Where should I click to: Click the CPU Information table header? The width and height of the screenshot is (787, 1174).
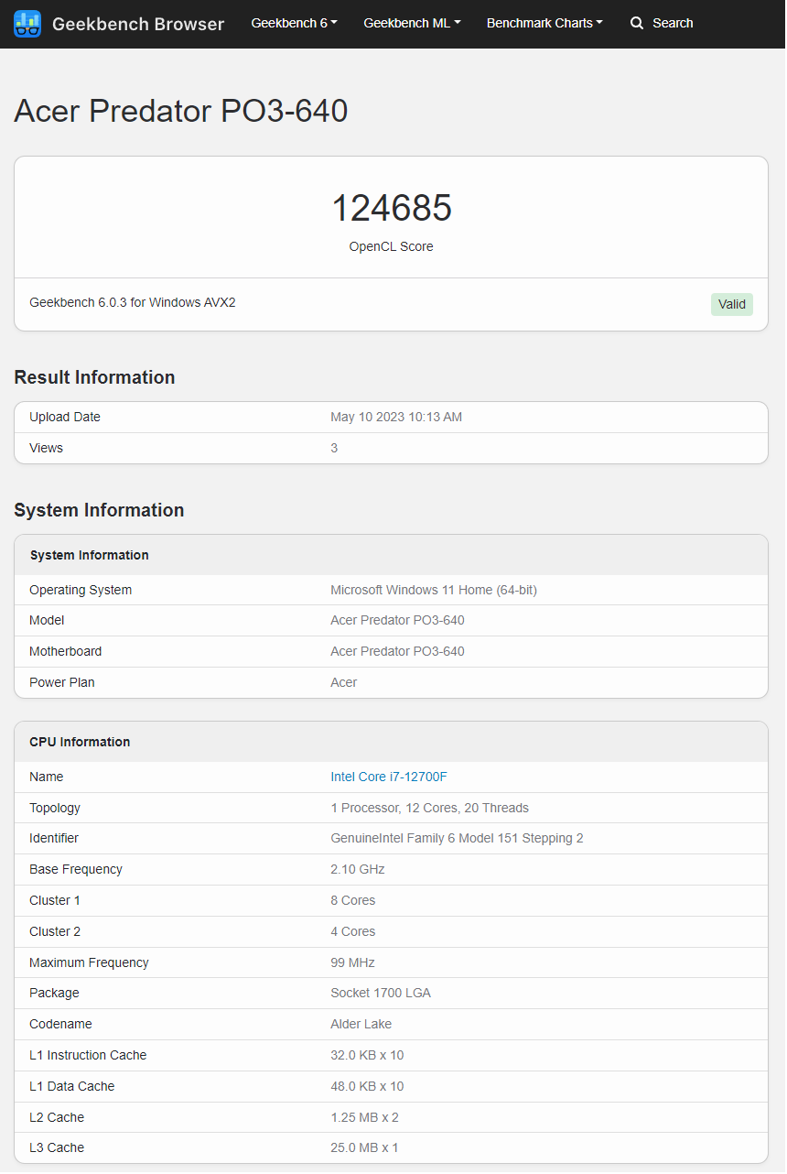tap(80, 742)
